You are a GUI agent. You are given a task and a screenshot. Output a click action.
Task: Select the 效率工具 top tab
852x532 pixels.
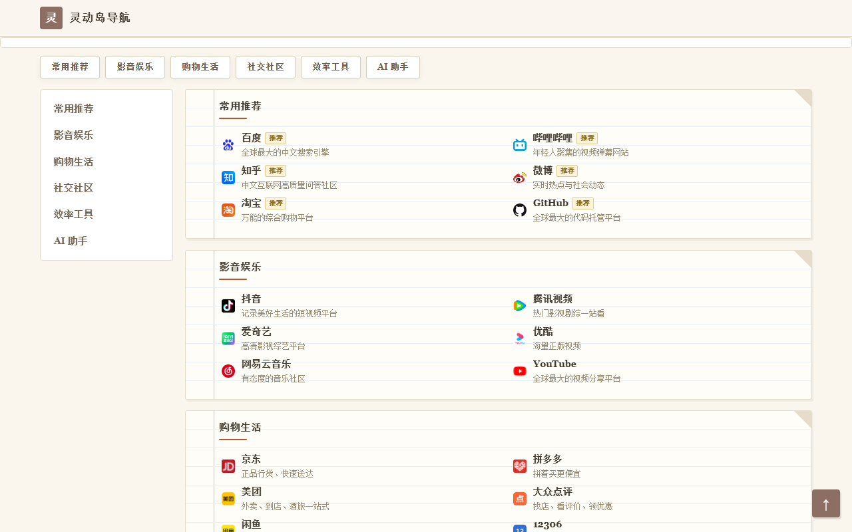coord(331,67)
